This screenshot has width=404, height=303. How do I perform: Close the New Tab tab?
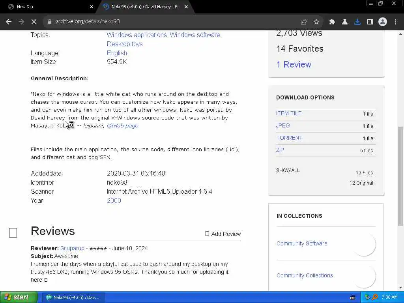(x=92, y=7)
